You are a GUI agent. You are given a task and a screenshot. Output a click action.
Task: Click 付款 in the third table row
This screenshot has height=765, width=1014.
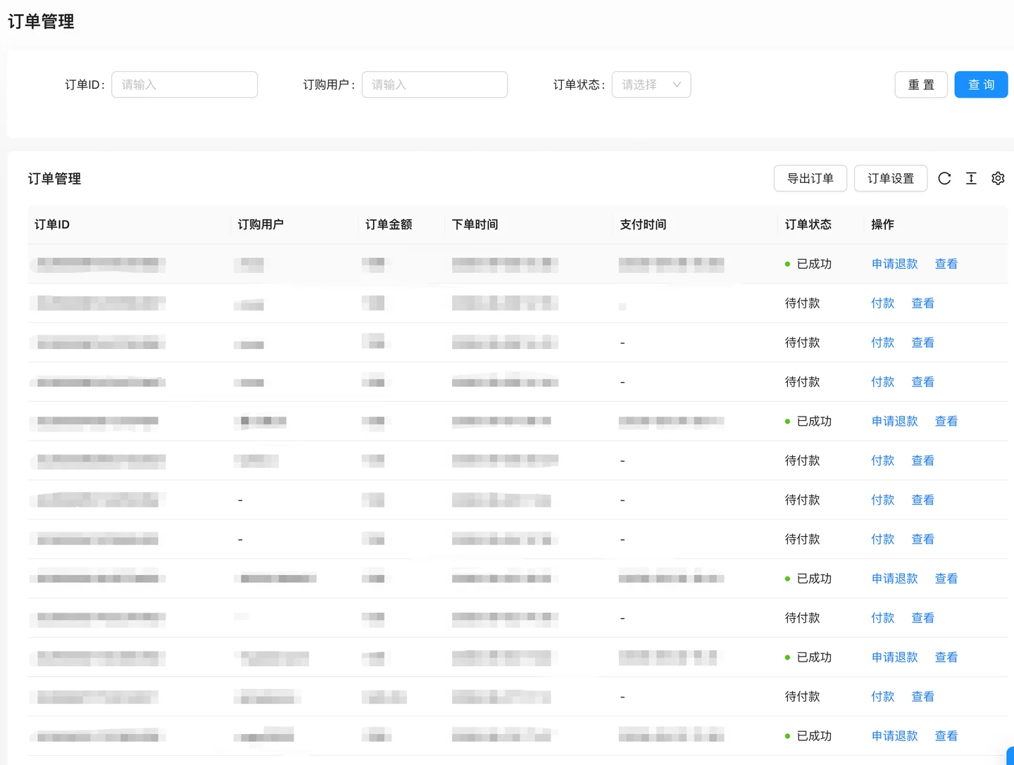point(883,343)
